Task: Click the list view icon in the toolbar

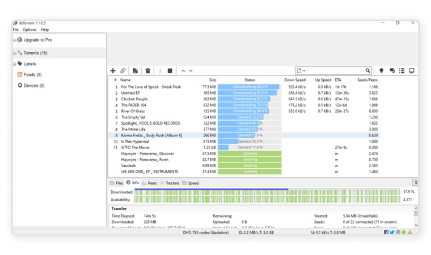Action: tap(402, 71)
